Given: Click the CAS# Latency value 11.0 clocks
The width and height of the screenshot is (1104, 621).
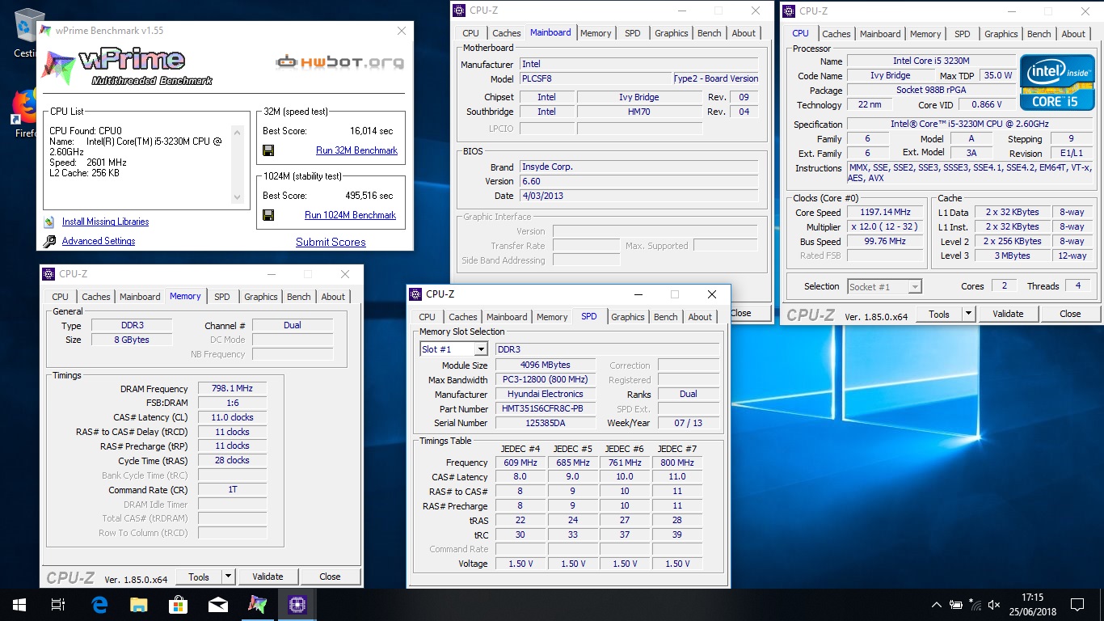Looking at the screenshot, I should (232, 418).
